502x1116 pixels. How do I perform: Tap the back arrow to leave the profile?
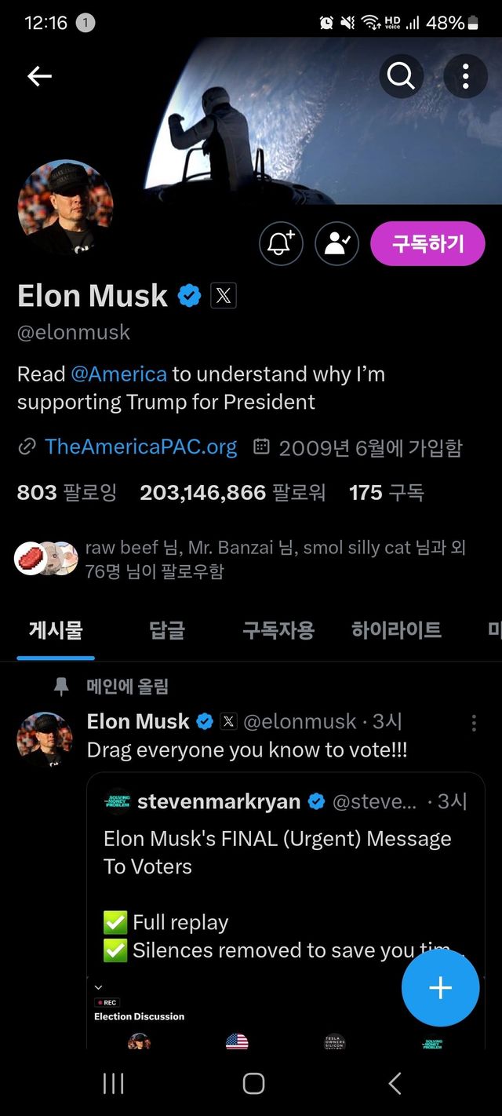pyautogui.click(x=39, y=76)
